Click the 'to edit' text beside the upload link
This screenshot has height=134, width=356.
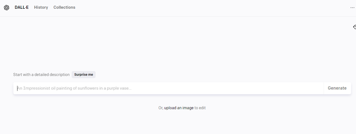coord(200,108)
